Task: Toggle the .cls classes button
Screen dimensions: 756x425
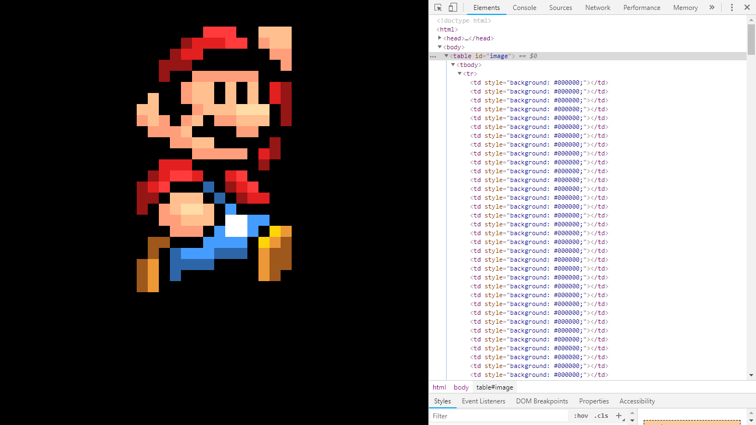Action: (x=601, y=416)
